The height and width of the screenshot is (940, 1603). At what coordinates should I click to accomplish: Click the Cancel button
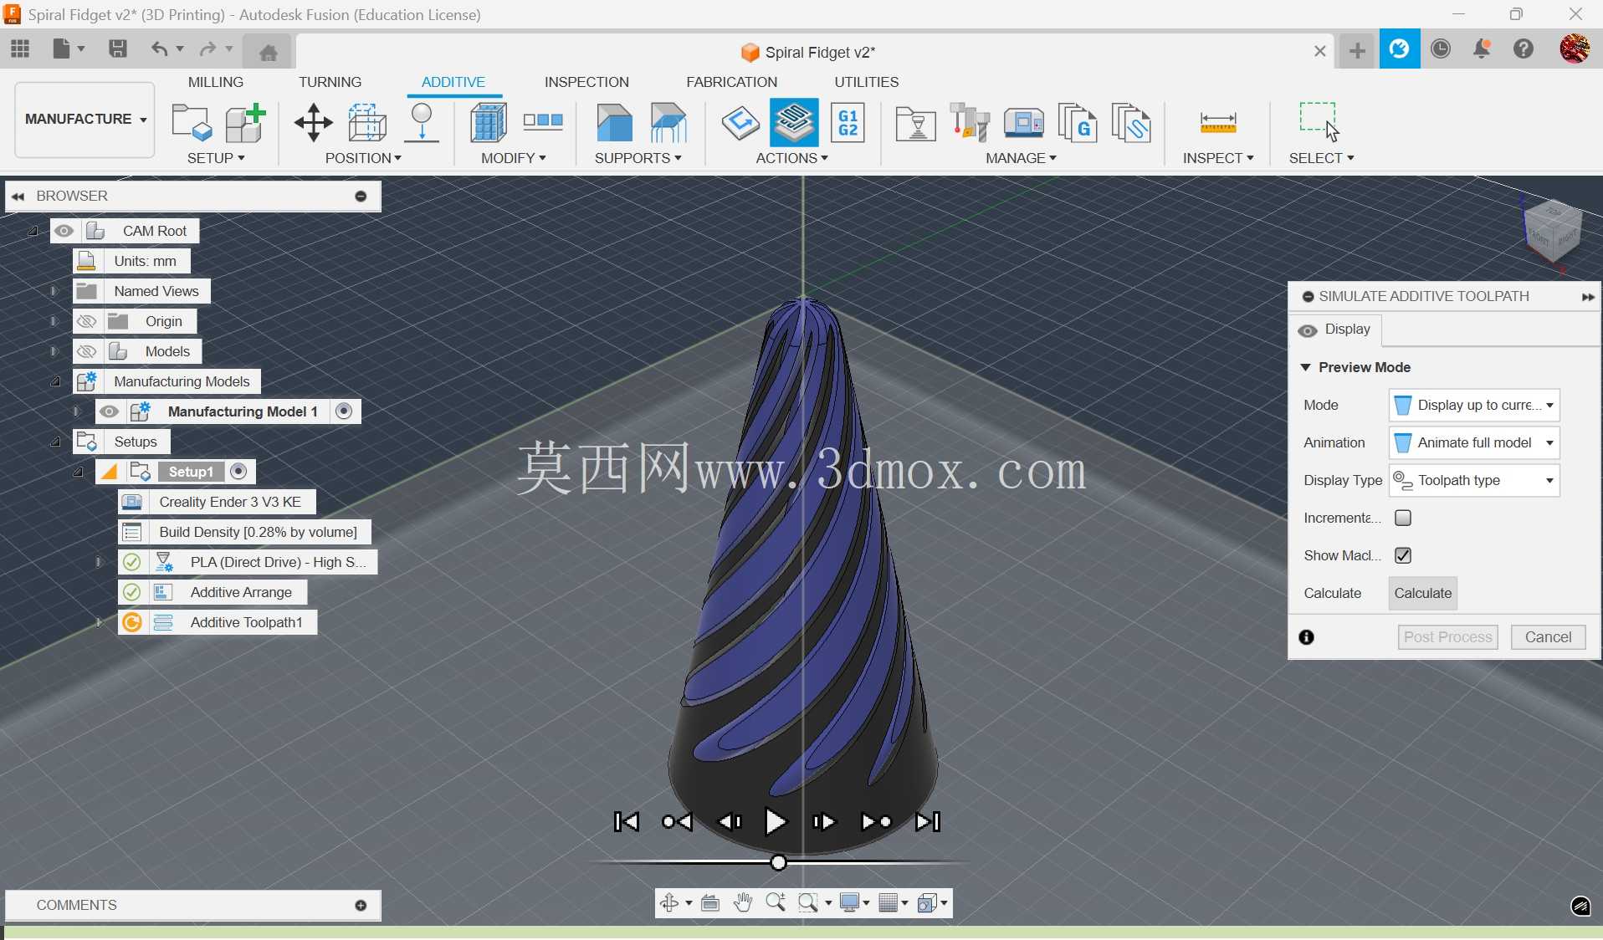pos(1548,637)
